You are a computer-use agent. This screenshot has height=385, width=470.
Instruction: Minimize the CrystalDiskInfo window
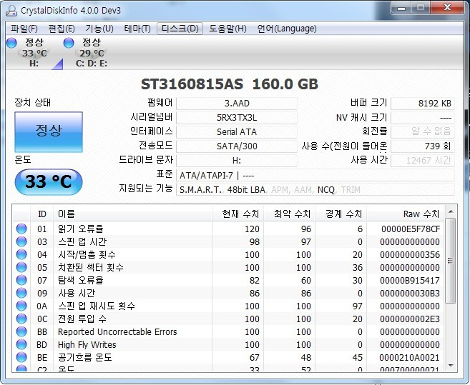(x=401, y=8)
